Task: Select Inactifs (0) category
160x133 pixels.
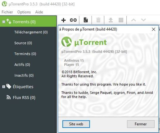Action: coord(24,75)
